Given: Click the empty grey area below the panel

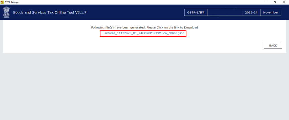Looking at the screenshot, I should tap(144, 86).
